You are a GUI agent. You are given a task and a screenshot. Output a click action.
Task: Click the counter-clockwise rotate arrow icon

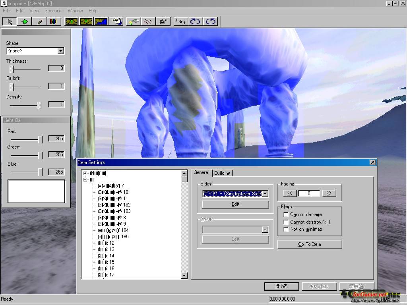(x=211, y=21)
